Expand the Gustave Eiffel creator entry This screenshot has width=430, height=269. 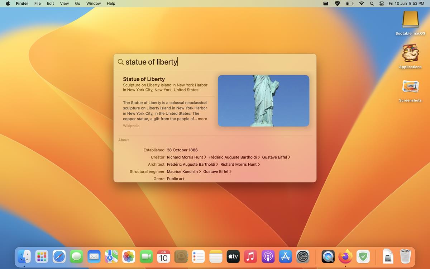(x=274, y=157)
